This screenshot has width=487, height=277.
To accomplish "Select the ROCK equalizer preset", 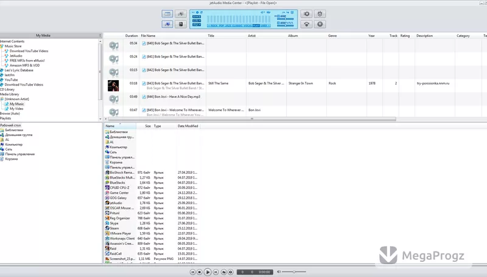I will tap(215, 26).
